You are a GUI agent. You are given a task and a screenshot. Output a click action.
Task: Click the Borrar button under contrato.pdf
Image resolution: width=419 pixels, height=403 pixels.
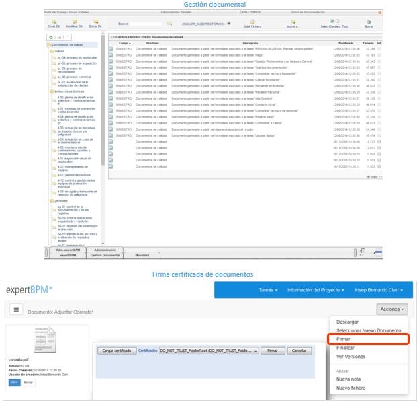point(28,383)
